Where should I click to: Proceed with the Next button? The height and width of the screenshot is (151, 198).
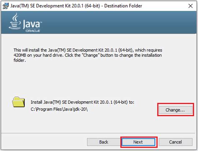pos(138,142)
